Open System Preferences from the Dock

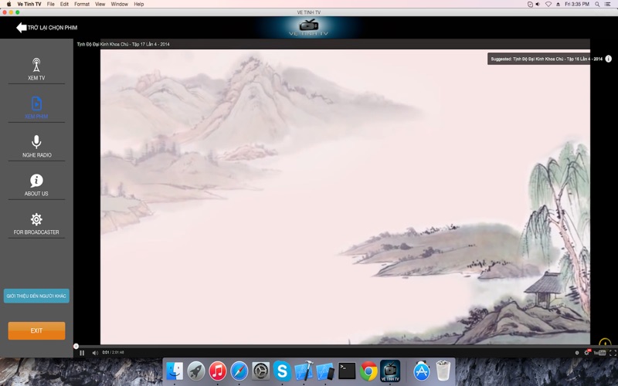[260, 371]
